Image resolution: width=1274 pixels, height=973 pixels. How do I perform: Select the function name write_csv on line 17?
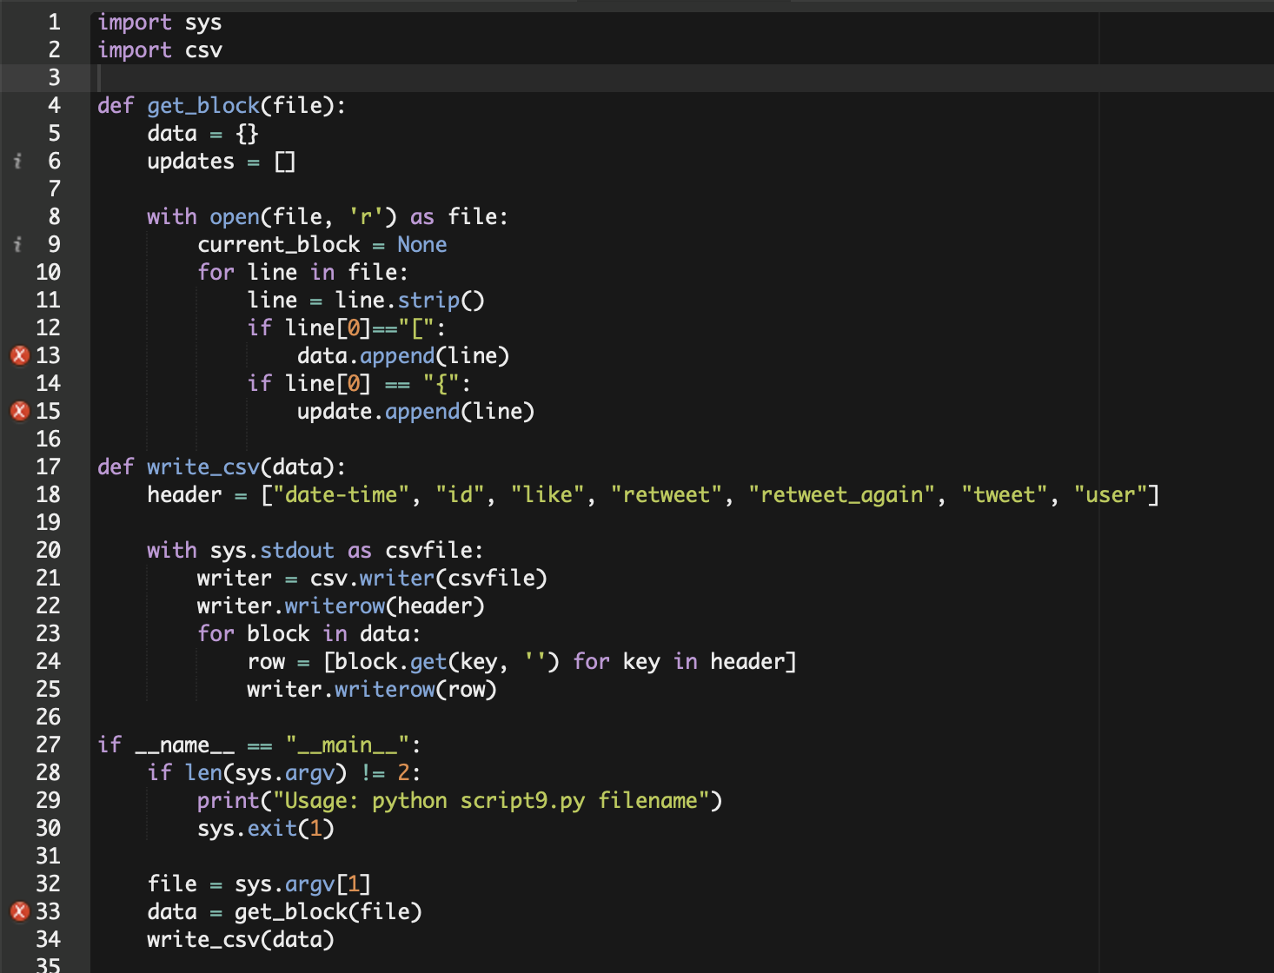[x=202, y=467]
